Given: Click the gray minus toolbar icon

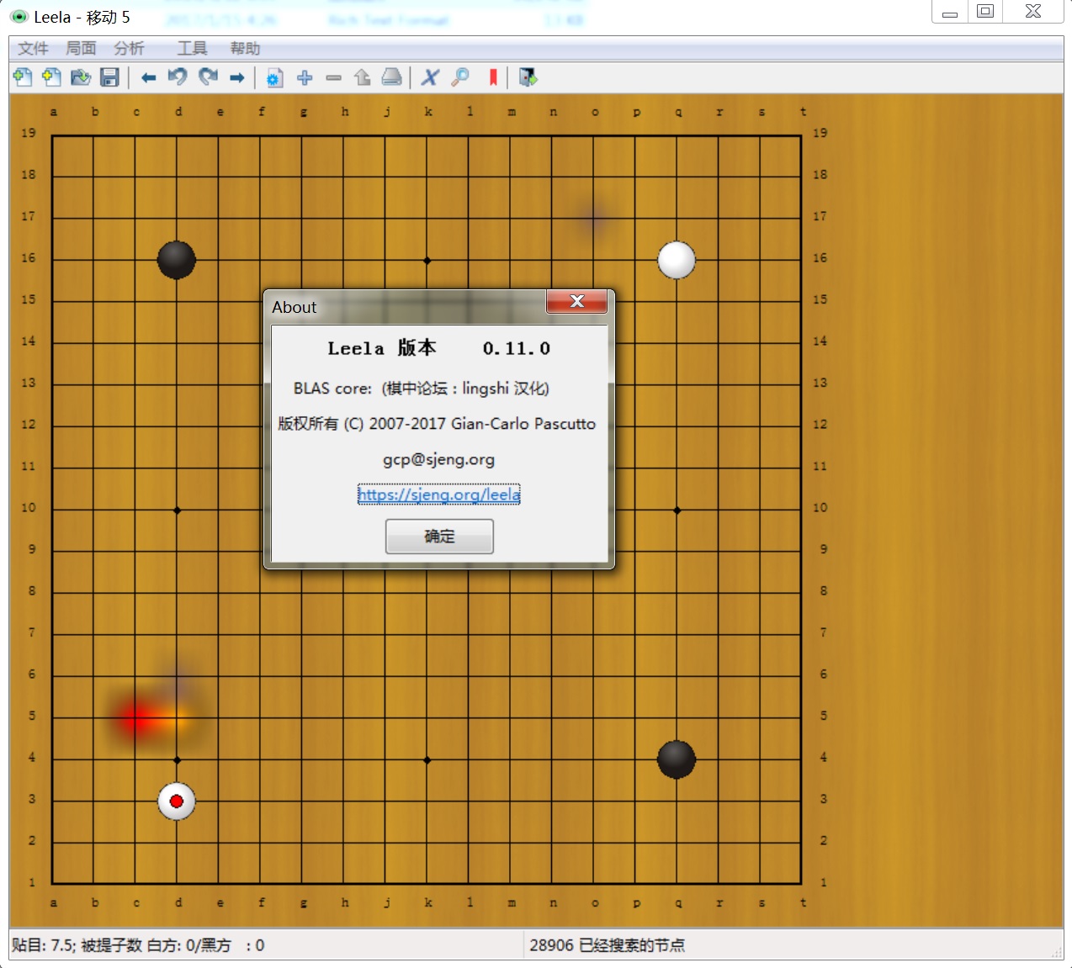Looking at the screenshot, I should pyautogui.click(x=334, y=77).
